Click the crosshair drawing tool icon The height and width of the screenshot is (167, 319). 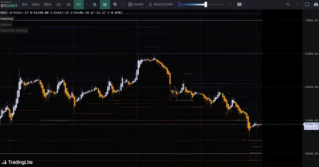pyautogui.click(x=115, y=4)
